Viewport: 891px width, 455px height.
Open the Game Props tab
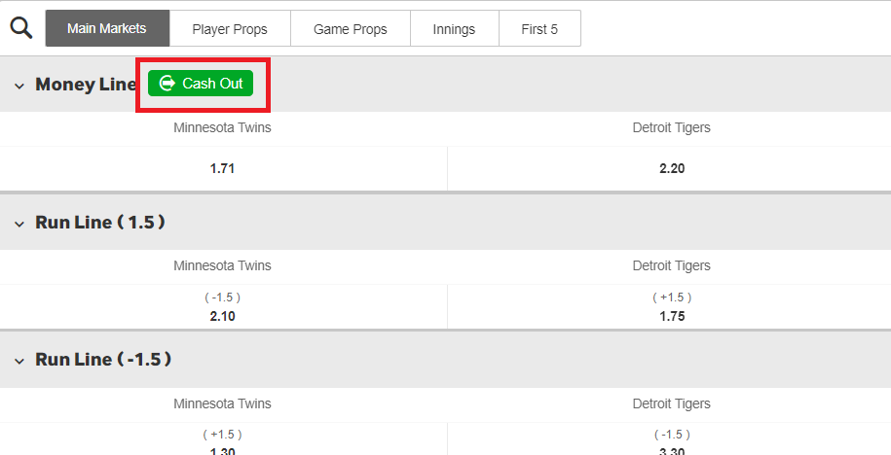pyautogui.click(x=351, y=28)
